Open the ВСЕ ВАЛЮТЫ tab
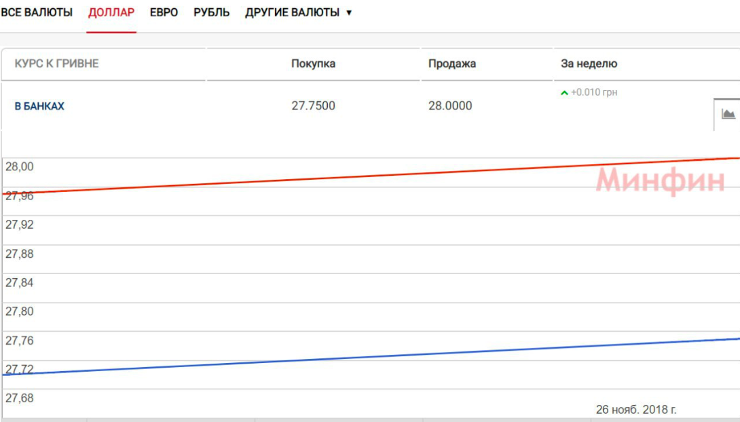 coord(37,12)
